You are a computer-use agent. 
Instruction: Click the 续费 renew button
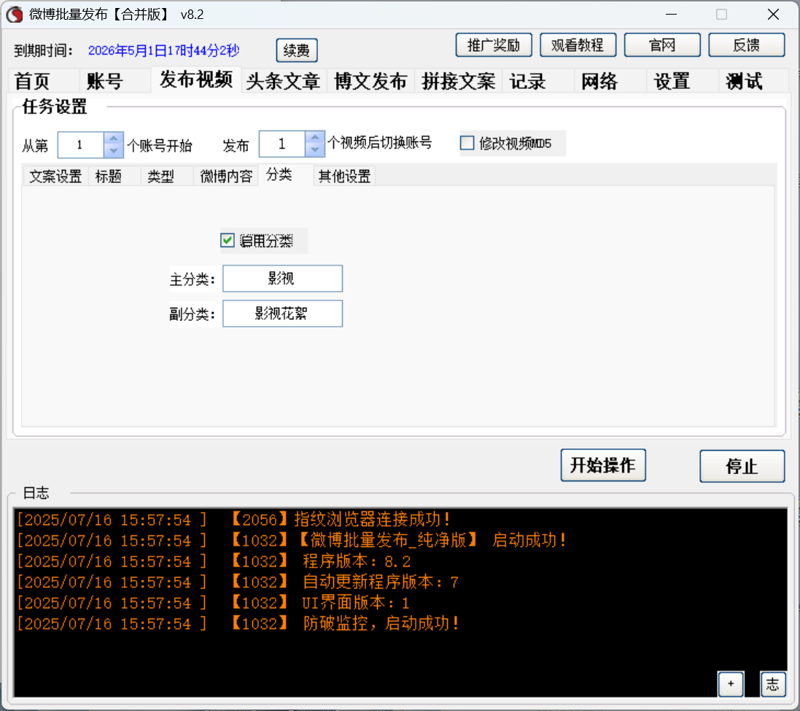tap(296, 50)
